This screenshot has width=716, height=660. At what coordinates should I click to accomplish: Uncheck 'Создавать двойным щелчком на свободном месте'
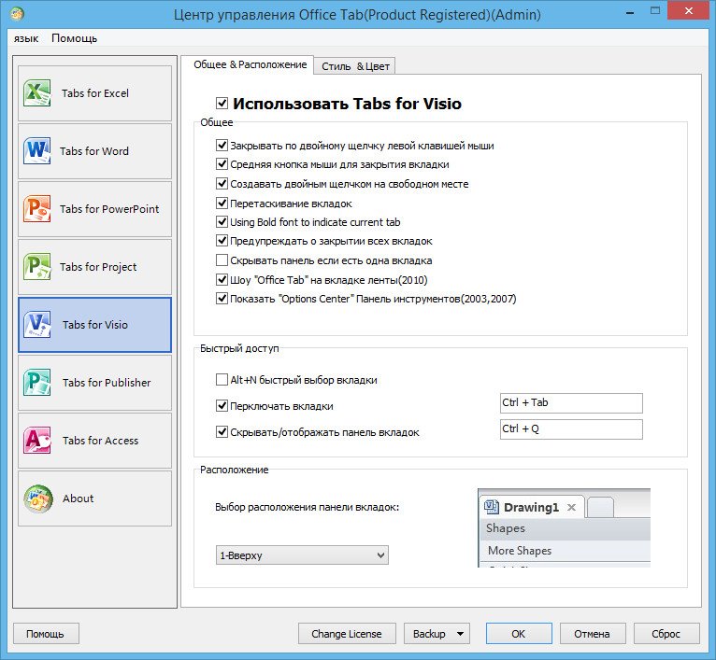coord(222,184)
